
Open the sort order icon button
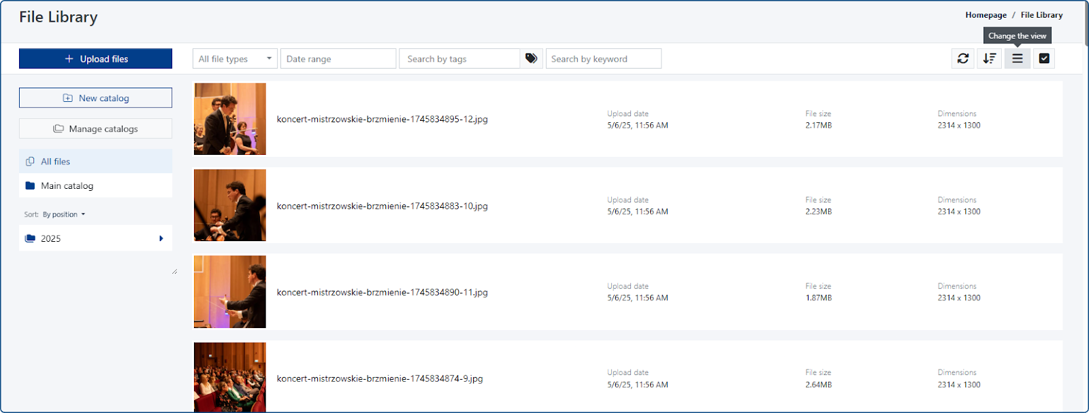990,58
